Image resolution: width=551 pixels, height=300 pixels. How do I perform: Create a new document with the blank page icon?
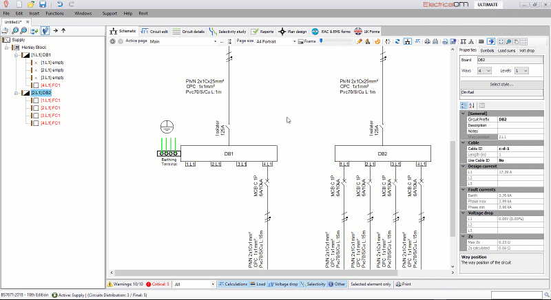(x=19, y=4)
